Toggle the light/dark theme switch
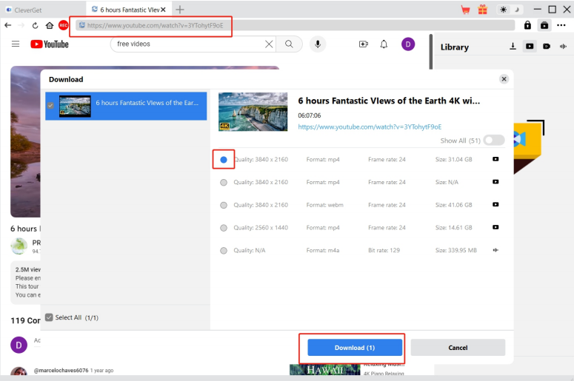574x381 pixels. click(509, 10)
